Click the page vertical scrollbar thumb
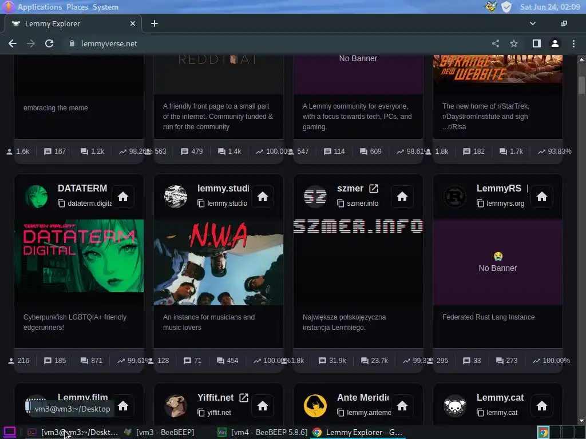Screen dimensions: 586x439 [581, 85]
